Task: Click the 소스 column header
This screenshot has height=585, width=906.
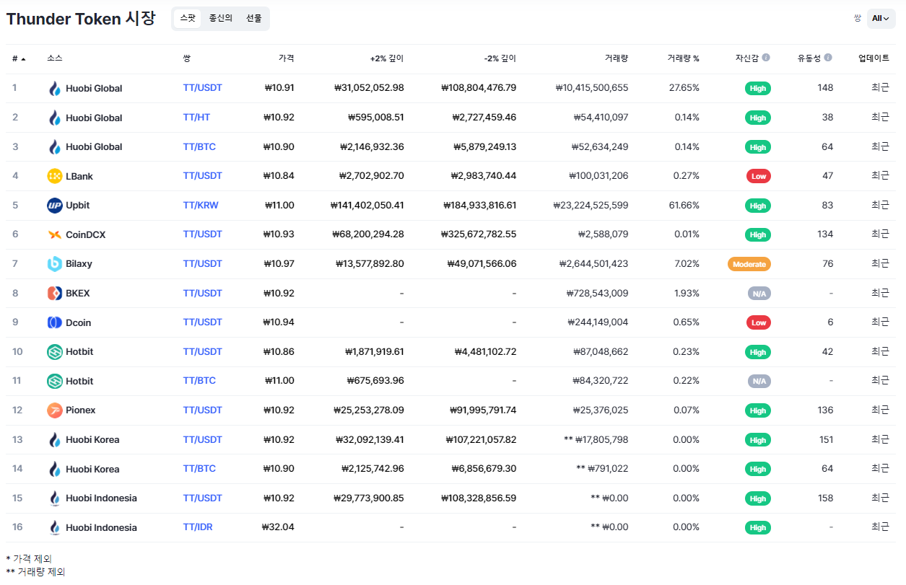Action: (55, 58)
